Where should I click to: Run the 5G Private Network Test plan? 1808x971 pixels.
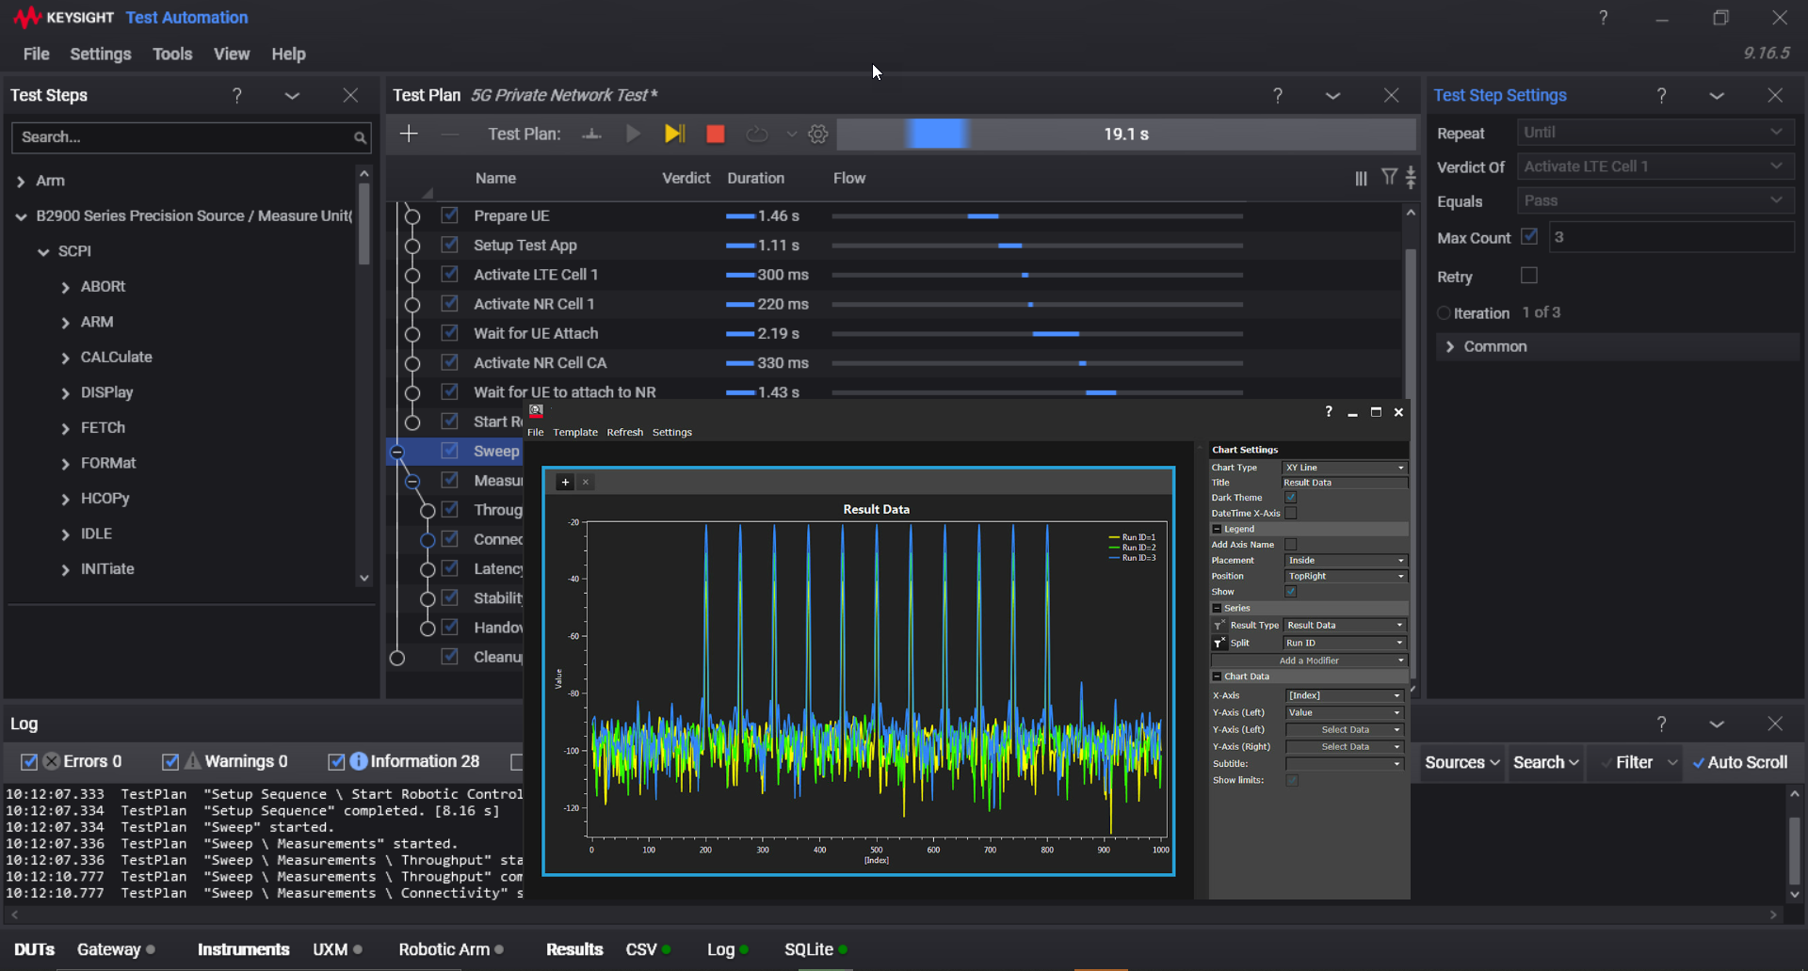coord(633,134)
